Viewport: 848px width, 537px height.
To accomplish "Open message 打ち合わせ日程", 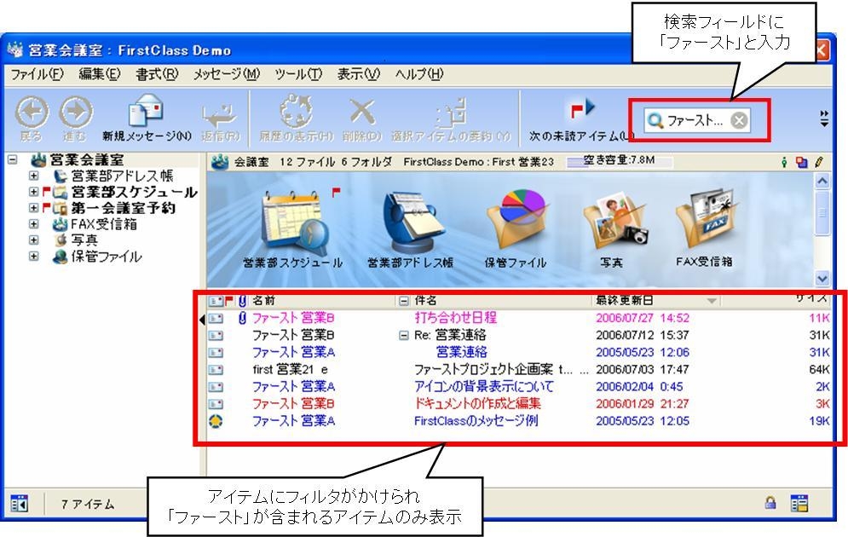I will pyautogui.click(x=455, y=317).
